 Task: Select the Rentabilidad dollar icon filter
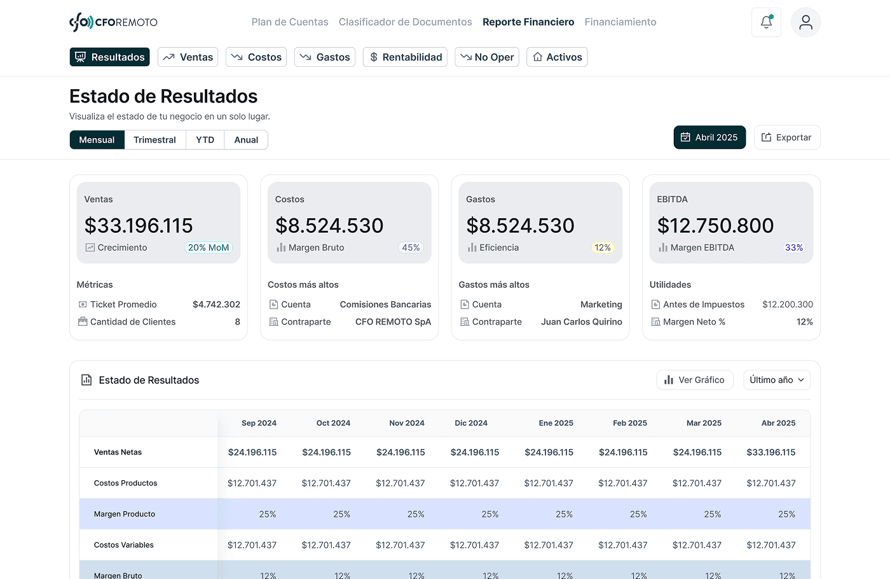(373, 57)
